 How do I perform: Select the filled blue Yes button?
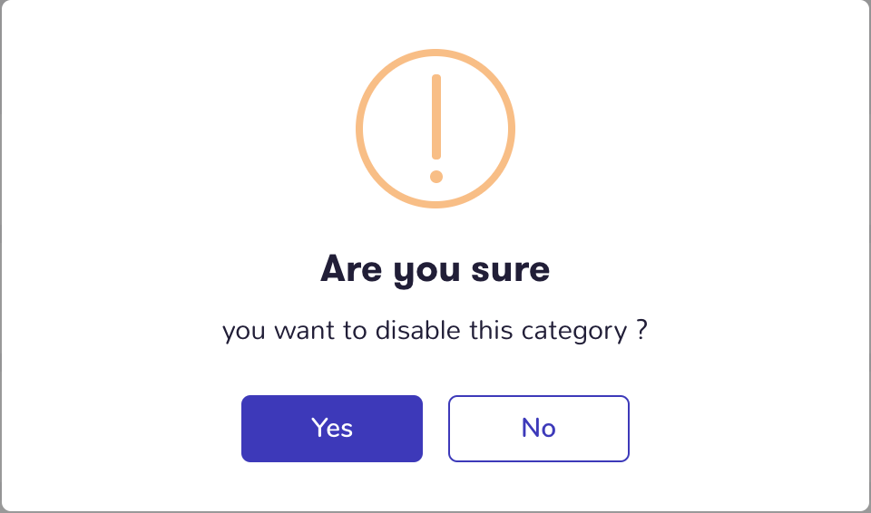point(332,428)
